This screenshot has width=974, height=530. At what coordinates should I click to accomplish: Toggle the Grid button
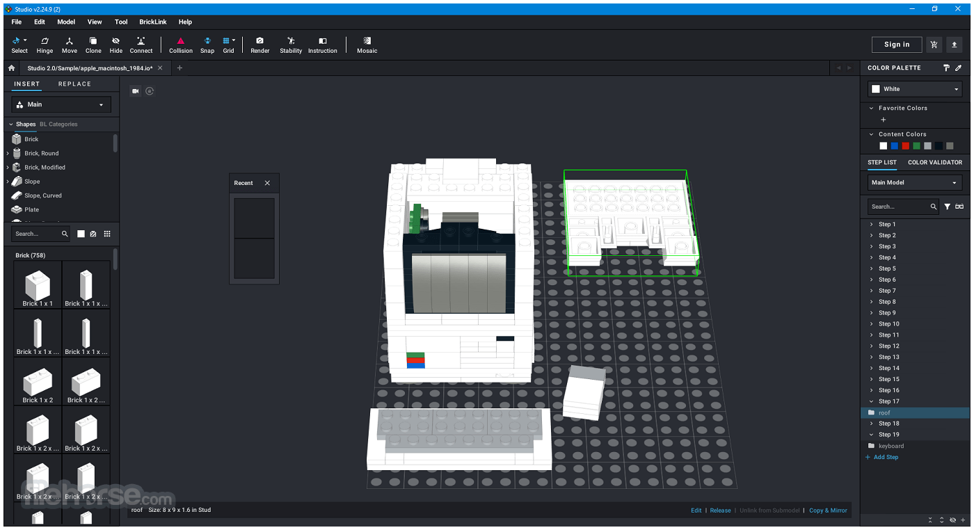point(227,45)
